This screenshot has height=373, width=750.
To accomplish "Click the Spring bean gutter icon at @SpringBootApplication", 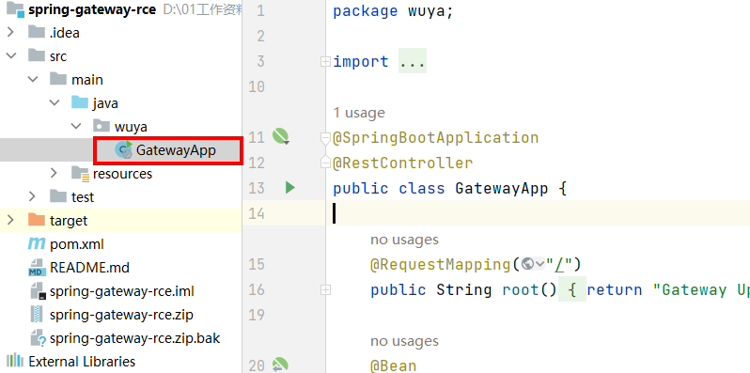I will click(x=280, y=137).
